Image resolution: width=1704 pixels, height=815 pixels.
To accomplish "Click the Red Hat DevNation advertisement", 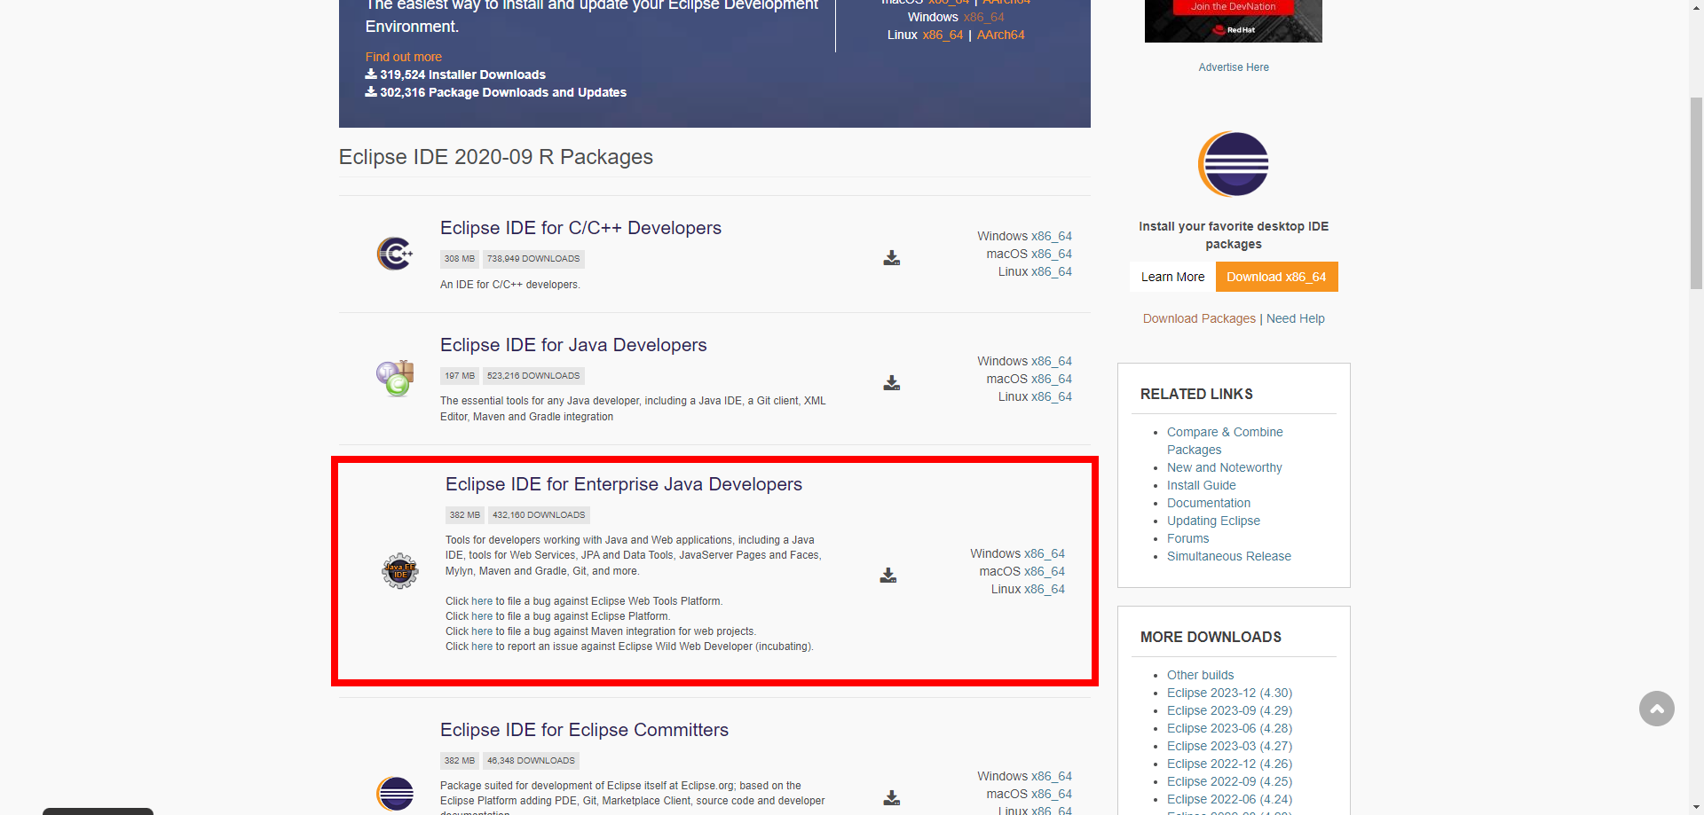I will 1233,20.
